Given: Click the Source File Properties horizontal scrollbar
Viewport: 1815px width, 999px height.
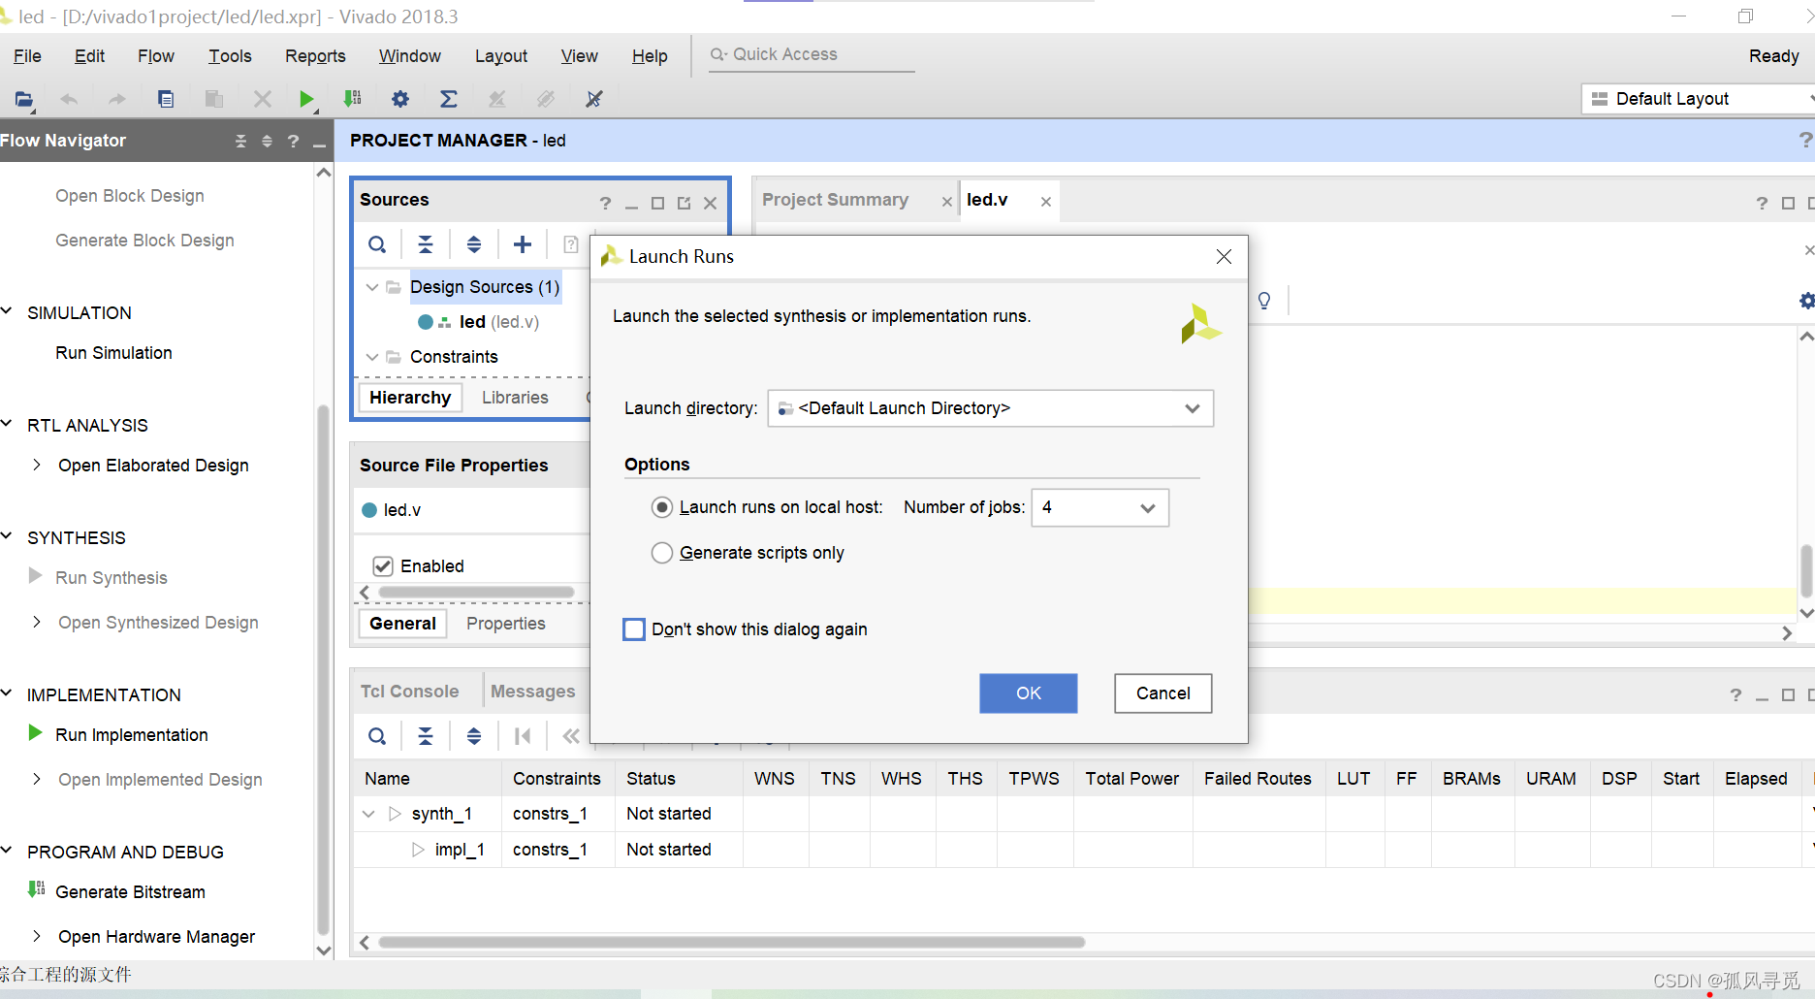Looking at the screenshot, I should click(x=476, y=592).
